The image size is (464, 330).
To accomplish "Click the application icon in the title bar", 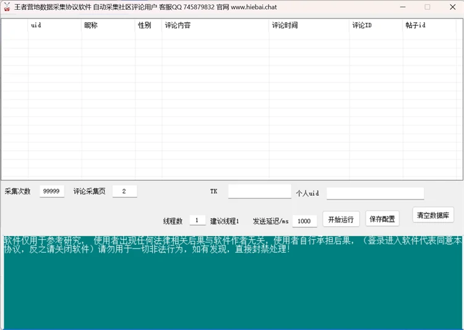I will point(7,7).
